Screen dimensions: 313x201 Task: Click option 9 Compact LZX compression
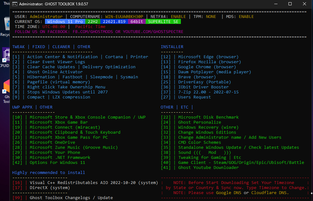point(51,97)
